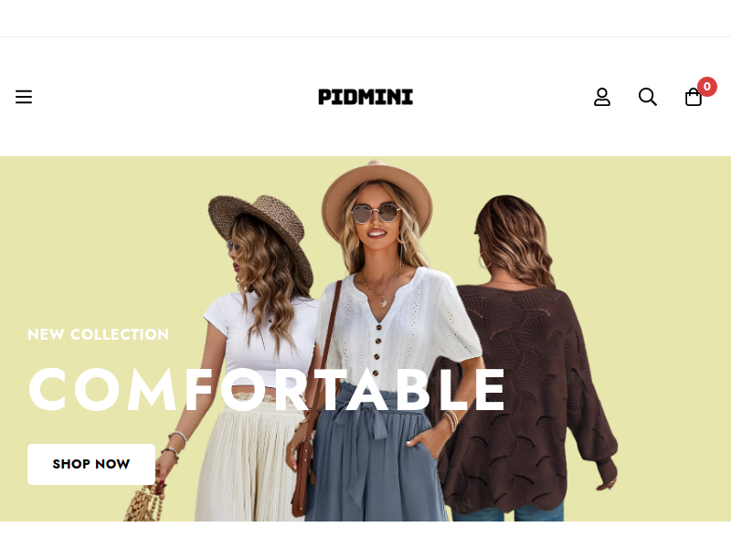Open the user account icon
This screenshot has width=731, height=548.
pyautogui.click(x=602, y=97)
